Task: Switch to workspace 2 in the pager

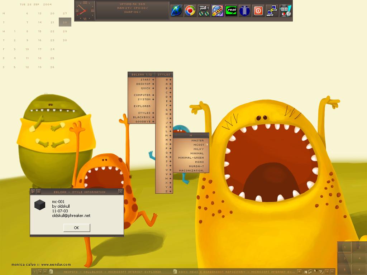Action: 359,247
